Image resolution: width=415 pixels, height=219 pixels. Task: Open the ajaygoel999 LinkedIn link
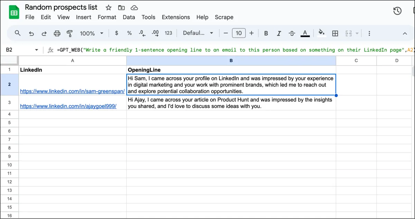click(68, 106)
